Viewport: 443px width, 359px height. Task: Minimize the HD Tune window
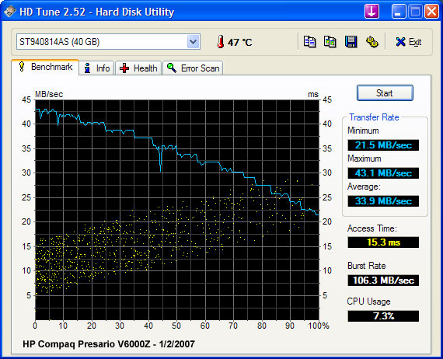pos(399,12)
